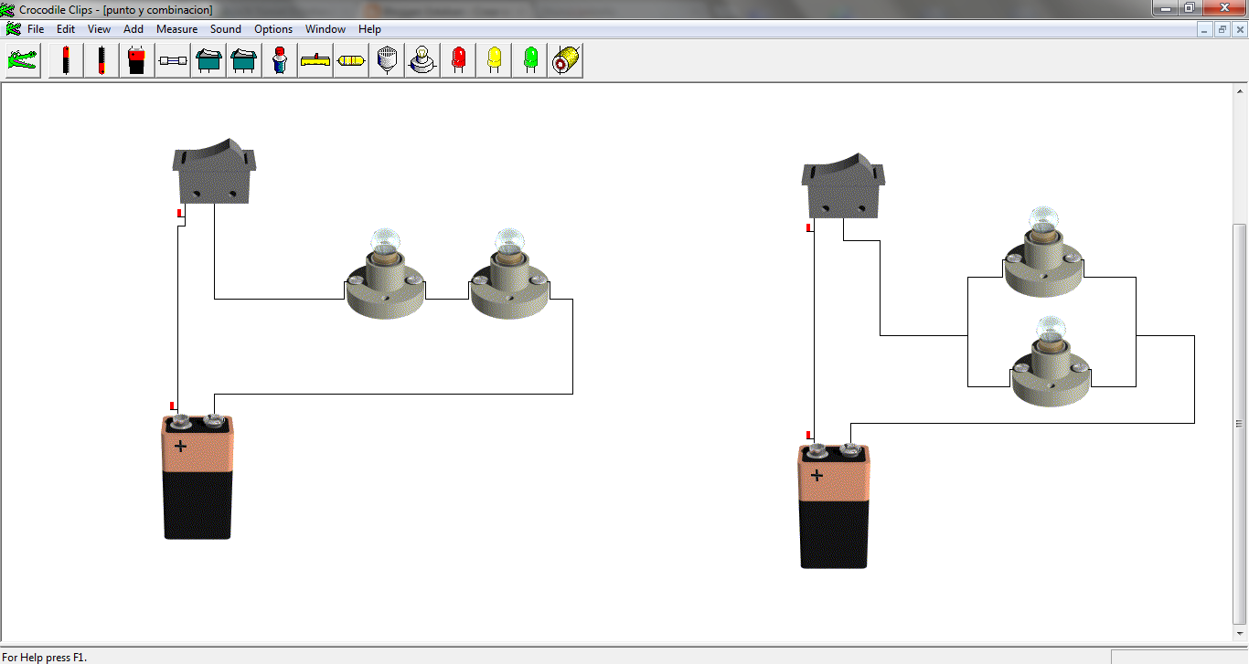Screen dimensions: 1249x664
Task: Click the vertical scrollbar down arrow
Action: (x=1241, y=633)
